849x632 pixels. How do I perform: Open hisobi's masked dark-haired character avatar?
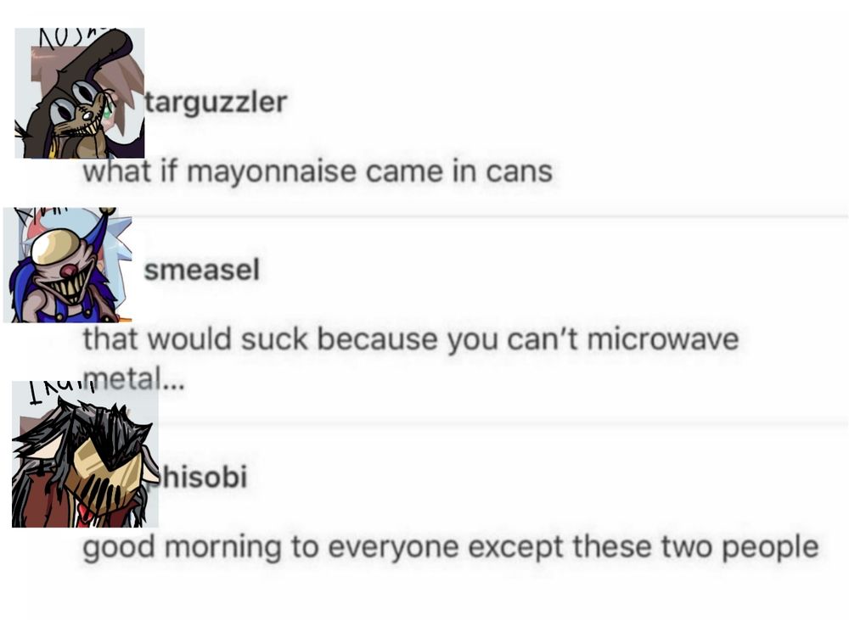(x=85, y=454)
